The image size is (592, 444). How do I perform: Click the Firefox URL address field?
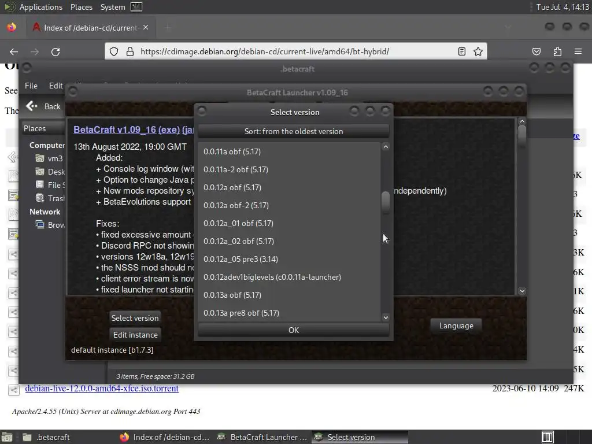coord(294,51)
